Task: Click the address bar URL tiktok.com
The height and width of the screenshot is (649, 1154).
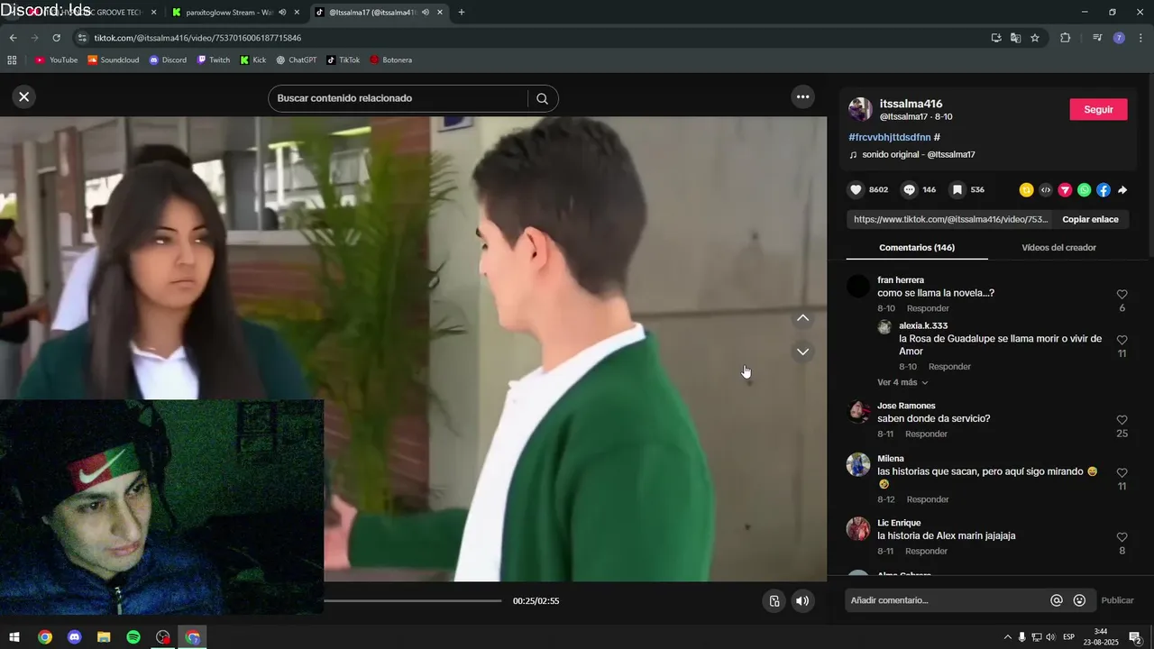Action: pyautogui.click(x=197, y=38)
